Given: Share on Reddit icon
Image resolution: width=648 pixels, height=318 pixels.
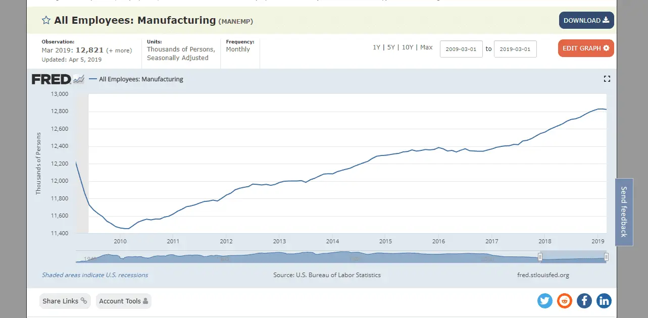Looking at the screenshot, I should tap(564, 301).
